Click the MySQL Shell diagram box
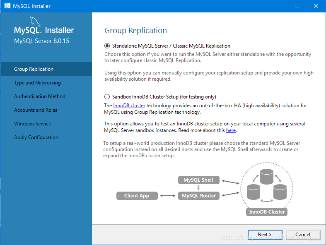Viewport: 326px width, 245px height. [198, 180]
